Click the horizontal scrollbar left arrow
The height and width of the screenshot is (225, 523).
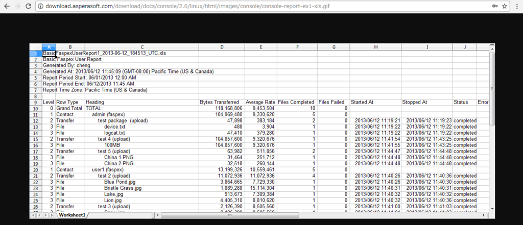click(x=158, y=215)
